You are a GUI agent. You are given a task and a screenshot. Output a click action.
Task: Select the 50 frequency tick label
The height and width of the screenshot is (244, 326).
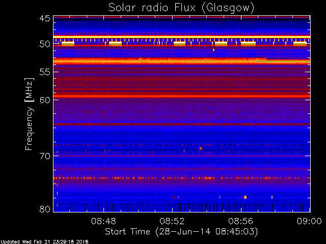(x=45, y=44)
